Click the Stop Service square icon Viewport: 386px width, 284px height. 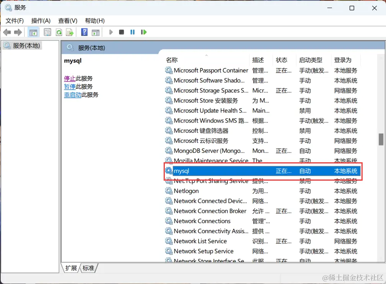click(122, 32)
